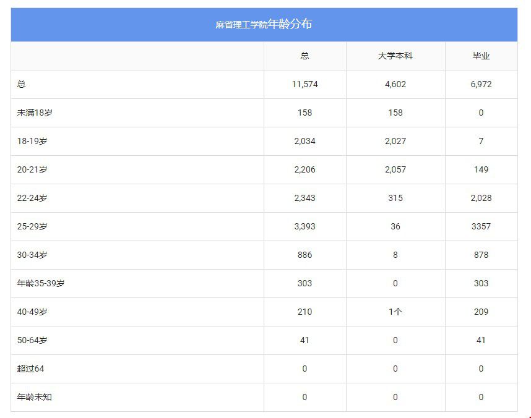Select the value 3,393 for 25-29岁
The image size is (531, 418).
coord(304,226)
